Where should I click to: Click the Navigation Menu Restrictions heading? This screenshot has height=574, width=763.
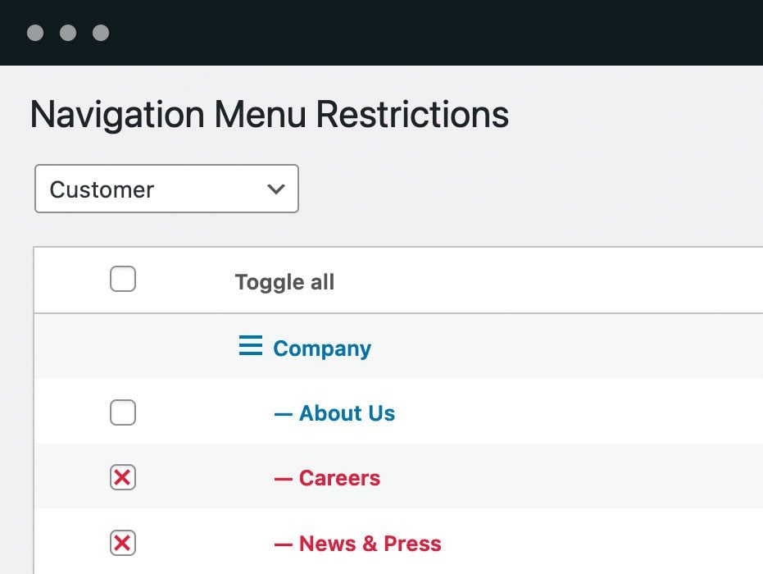(269, 115)
